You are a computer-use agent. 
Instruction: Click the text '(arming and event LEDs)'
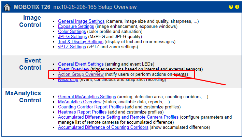[x=130, y=64]
